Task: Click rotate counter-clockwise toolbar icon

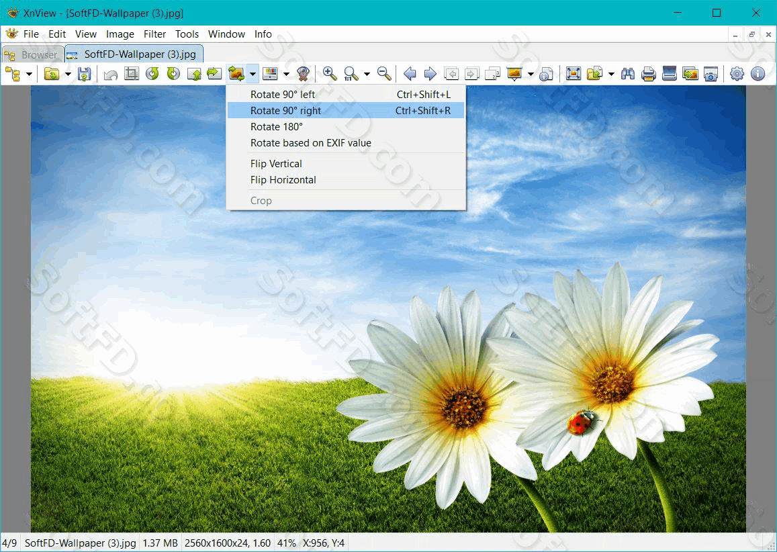Action: pos(152,74)
